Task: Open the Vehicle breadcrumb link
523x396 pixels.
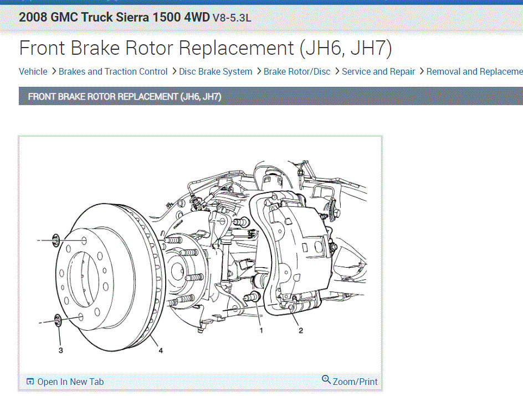Action: [33, 71]
